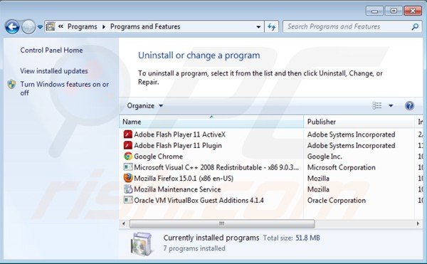Click 7 programs installed text
Image resolution: width=427 pixels, height=264 pixels.
[194, 248]
